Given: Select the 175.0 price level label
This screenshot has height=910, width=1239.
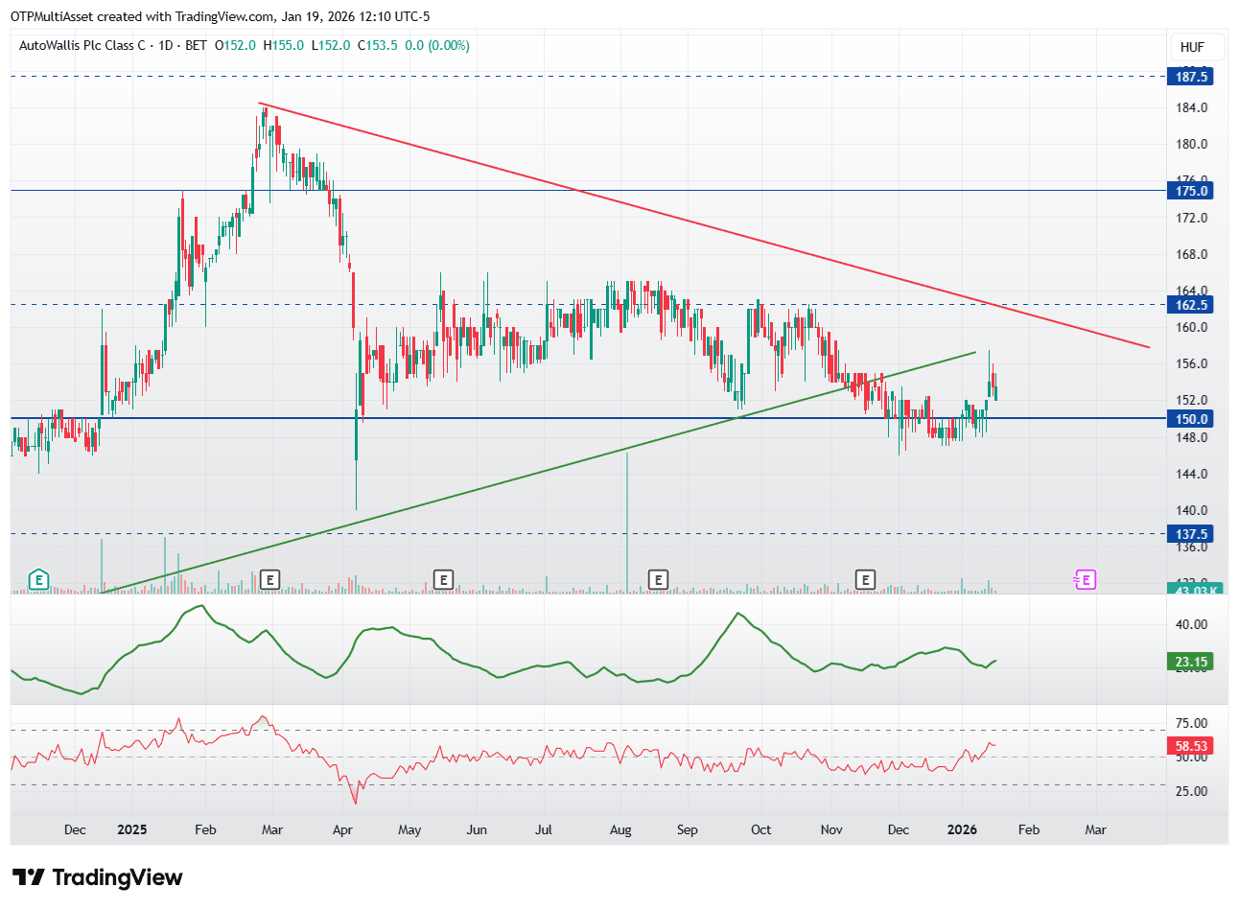Looking at the screenshot, I should click(1190, 191).
